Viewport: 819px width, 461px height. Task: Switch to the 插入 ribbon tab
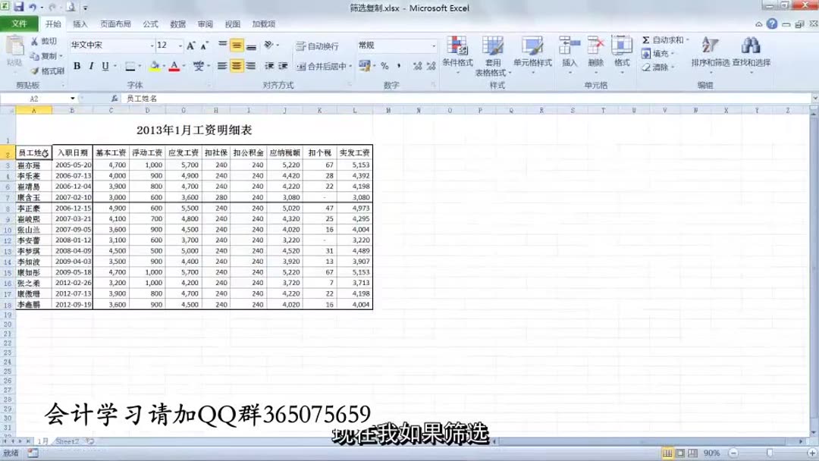pyautogui.click(x=82, y=24)
